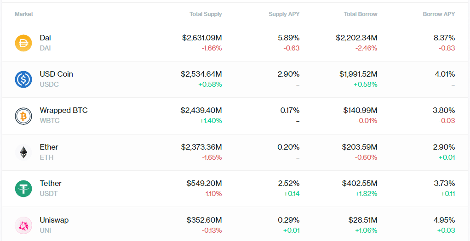Click Dai supply change -1.66%
The width and height of the screenshot is (470, 241).
(212, 48)
